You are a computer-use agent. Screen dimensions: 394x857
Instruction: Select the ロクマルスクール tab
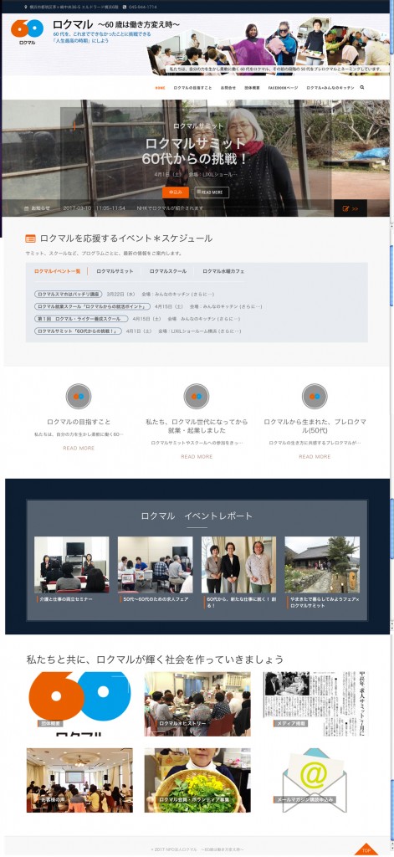click(168, 271)
